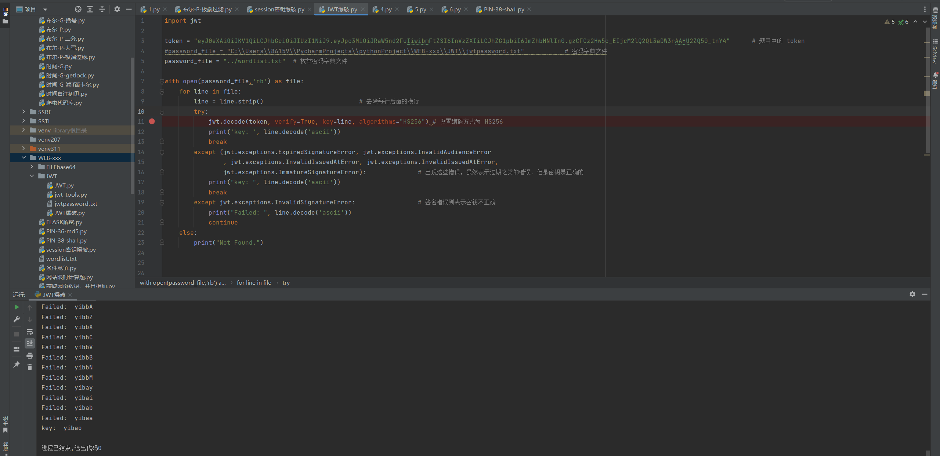940x456 pixels.
Task: Switch to session密钥爆破.py tab
Action: [x=279, y=10]
